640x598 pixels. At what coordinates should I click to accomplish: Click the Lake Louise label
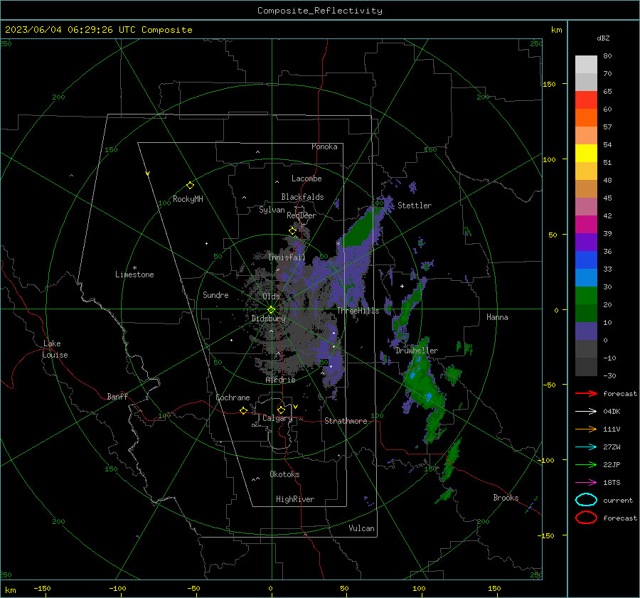tap(55, 349)
